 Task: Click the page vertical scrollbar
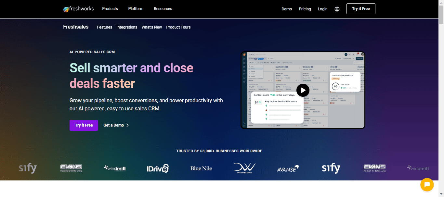tap(441, 98)
